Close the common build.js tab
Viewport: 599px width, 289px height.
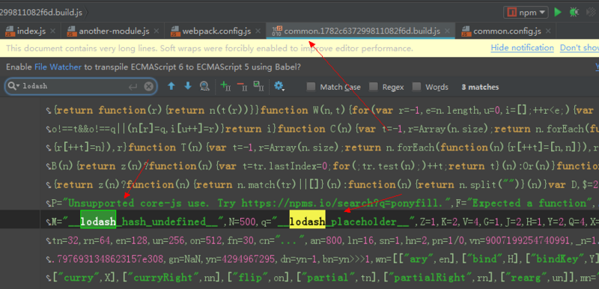(447, 31)
